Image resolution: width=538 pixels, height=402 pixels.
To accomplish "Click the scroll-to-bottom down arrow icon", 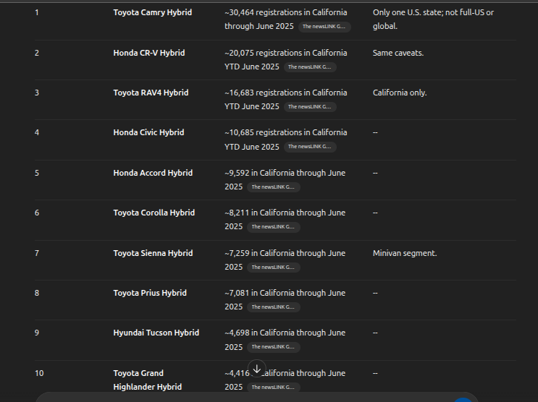I will click(257, 368).
